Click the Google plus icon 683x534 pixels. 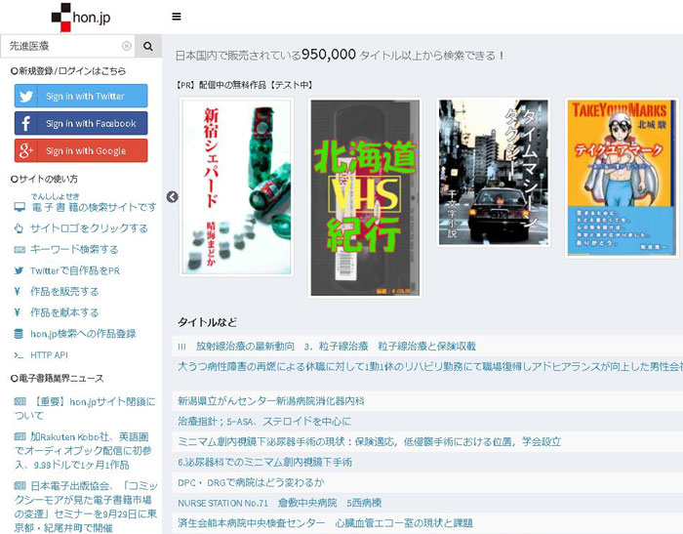[26, 150]
